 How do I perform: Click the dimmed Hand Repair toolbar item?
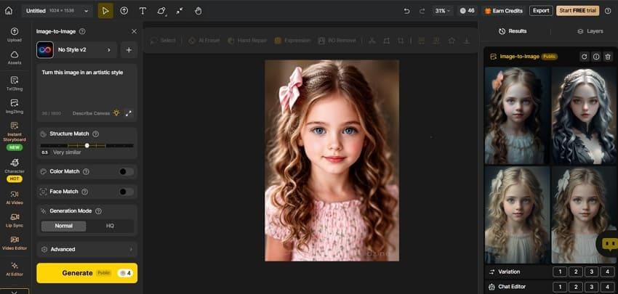coord(247,41)
